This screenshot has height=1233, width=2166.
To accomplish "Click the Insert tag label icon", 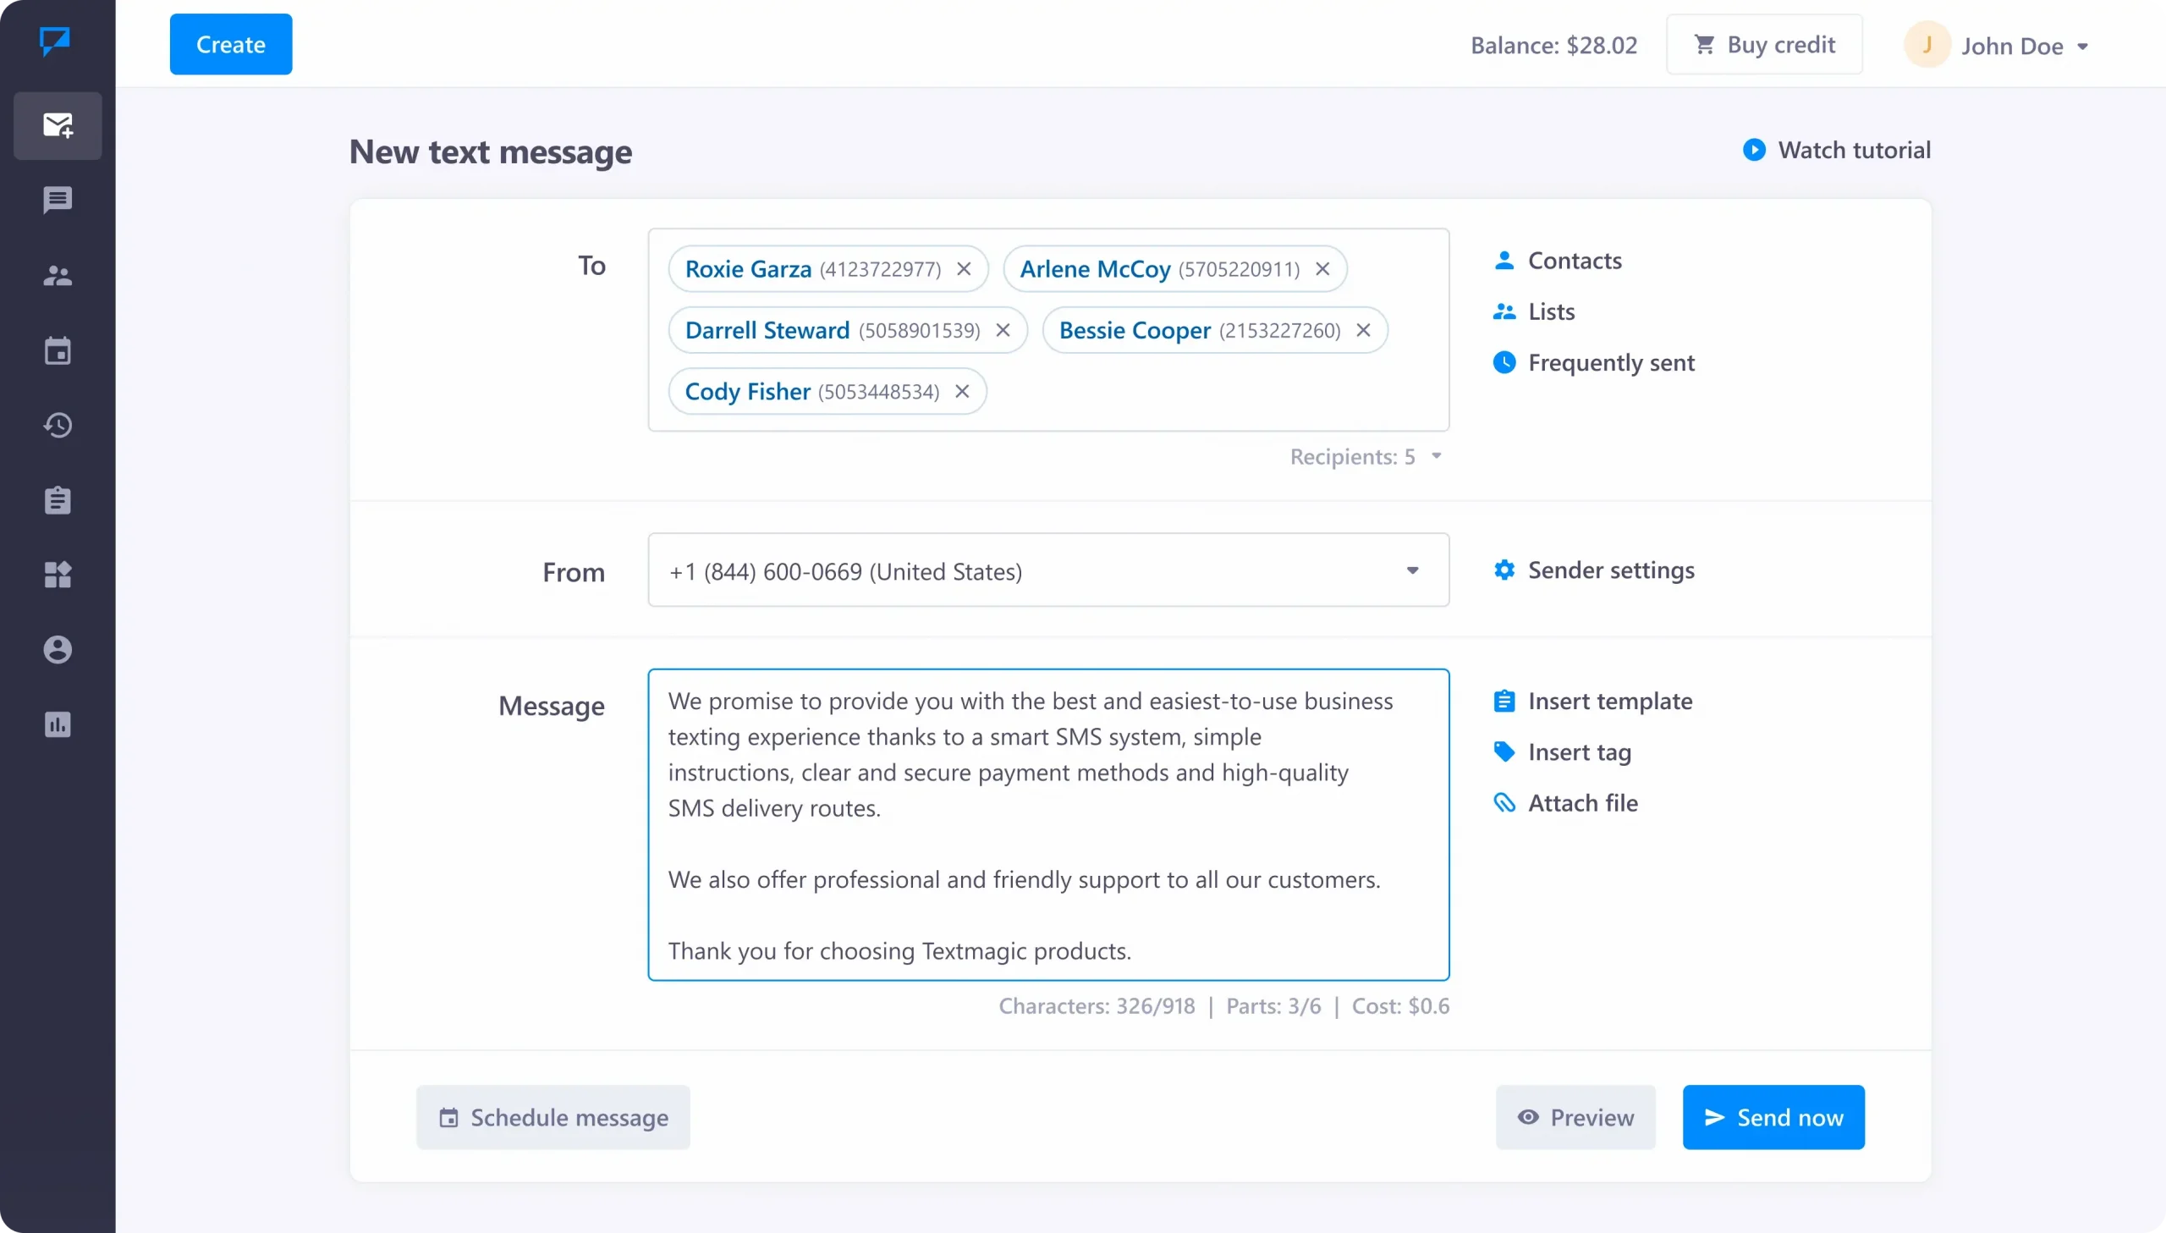I will tap(1504, 752).
